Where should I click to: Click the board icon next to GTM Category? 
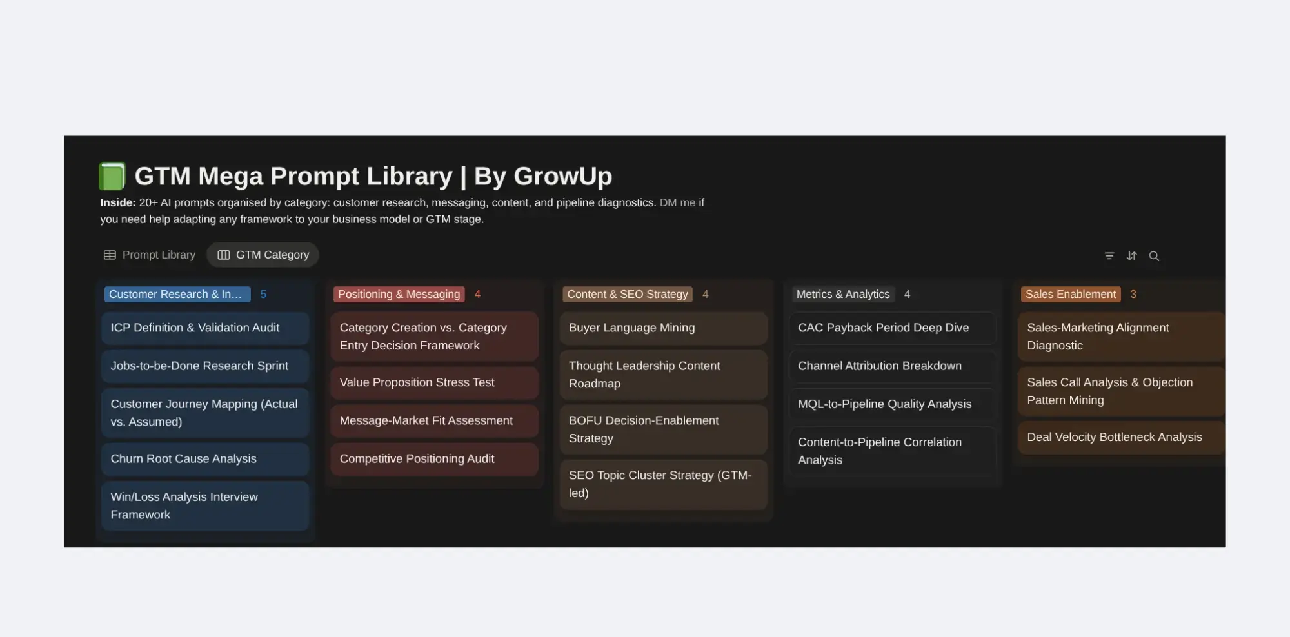(x=223, y=254)
